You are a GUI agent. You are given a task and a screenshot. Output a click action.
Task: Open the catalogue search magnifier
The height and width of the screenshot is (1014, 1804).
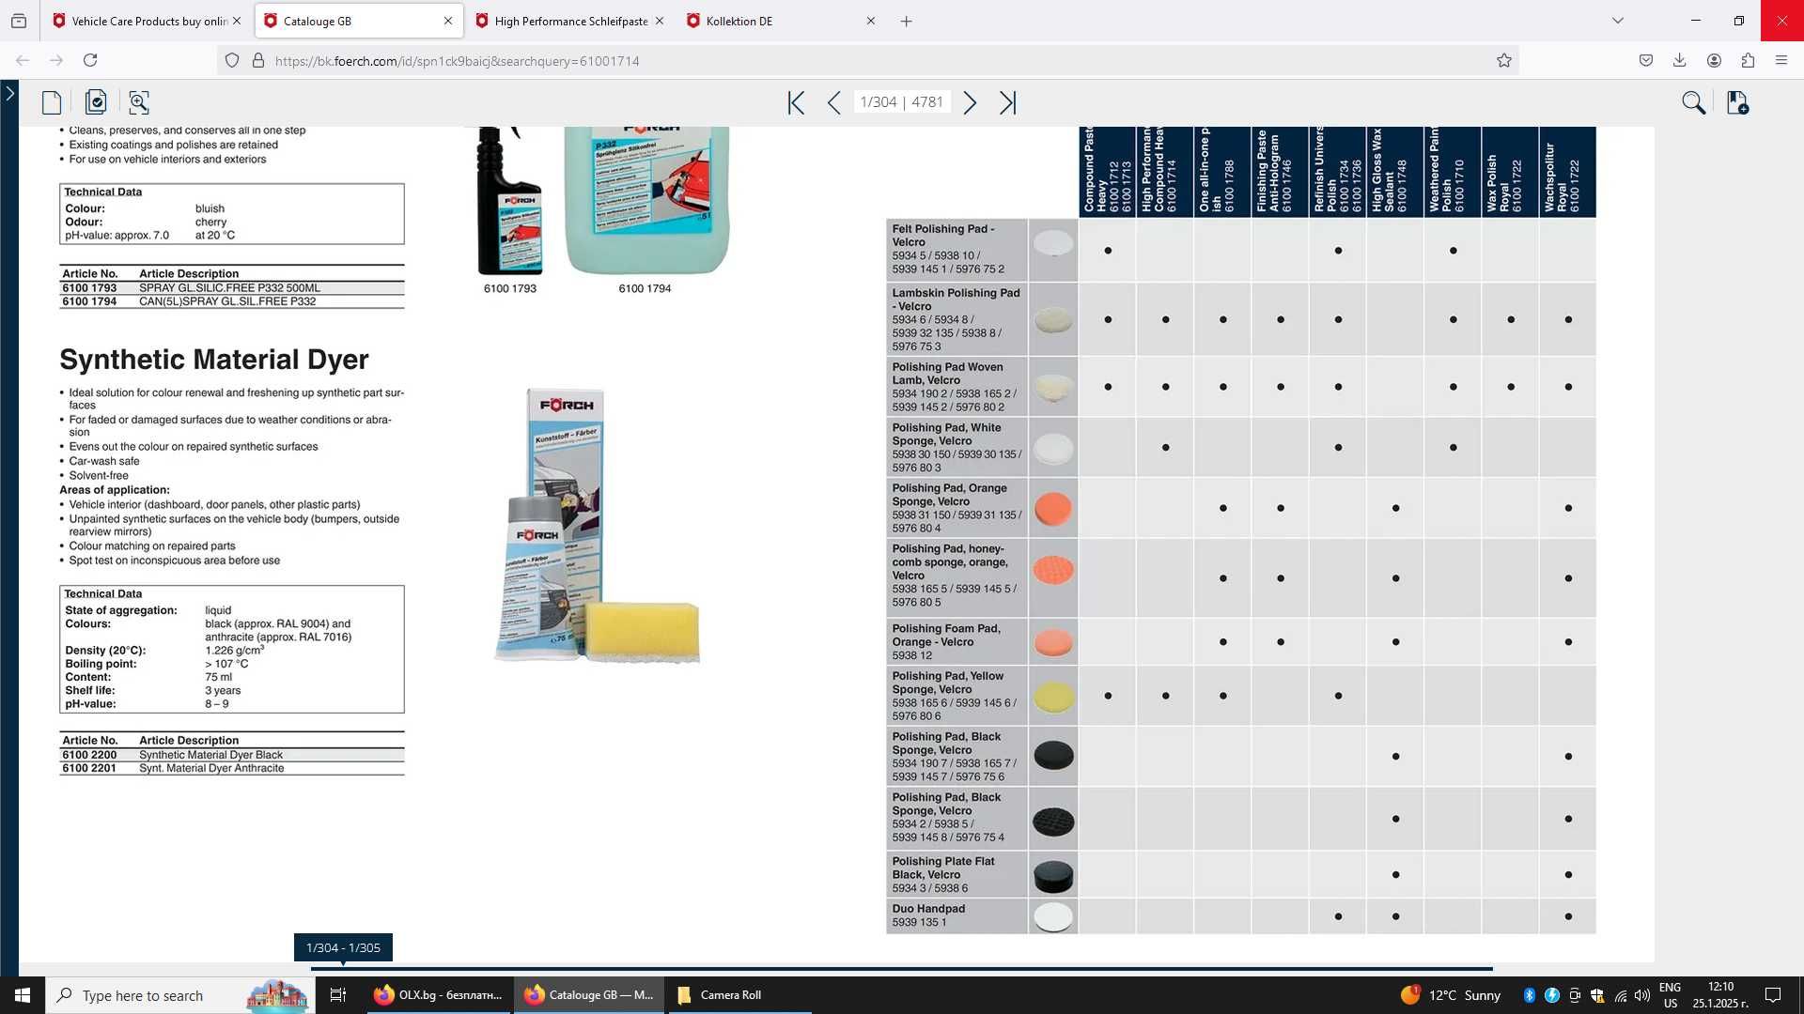[x=1693, y=102]
